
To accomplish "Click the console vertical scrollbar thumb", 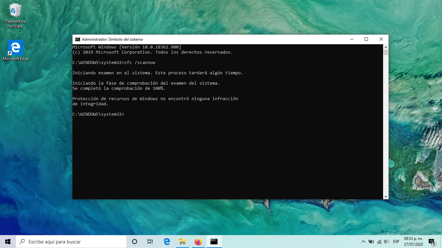I will pyautogui.click(x=386, y=53).
